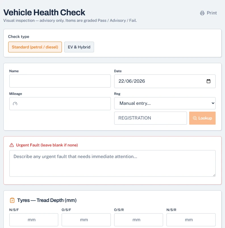Click the N/S/R tread depth field
Screen dimensions: 225x228
click(x=191, y=220)
